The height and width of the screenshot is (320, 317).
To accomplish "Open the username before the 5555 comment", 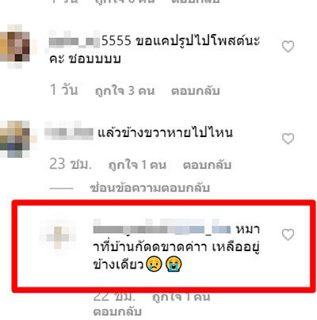I will 74,41.
